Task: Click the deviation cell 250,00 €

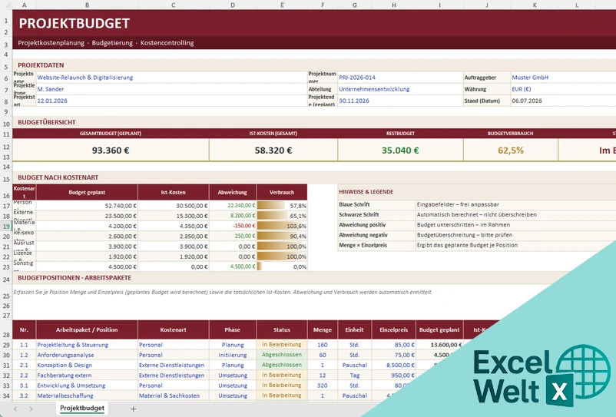Action: 233,237
